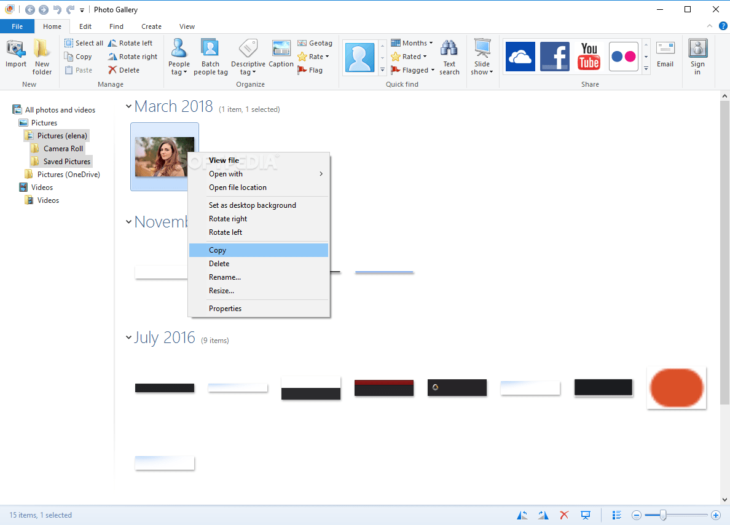The height and width of the screenshot is (525, 730).
Task: Open the Batch people tag tool
Action: [210, 57]
